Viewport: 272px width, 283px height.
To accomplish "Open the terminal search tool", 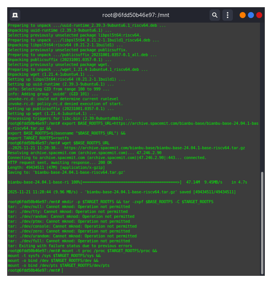I will click(214, 15).
